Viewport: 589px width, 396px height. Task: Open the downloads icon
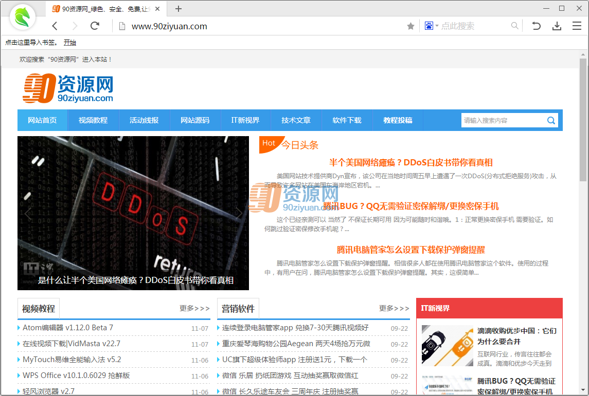tap(557, 26)
